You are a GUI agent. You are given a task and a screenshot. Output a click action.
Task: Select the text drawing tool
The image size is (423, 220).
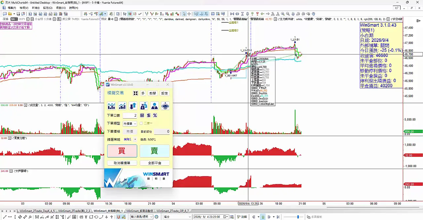(x=86, y=217)
